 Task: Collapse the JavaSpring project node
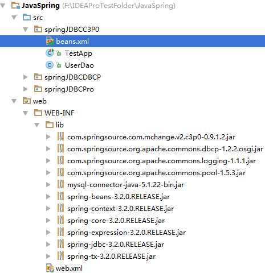coord(3,6)
